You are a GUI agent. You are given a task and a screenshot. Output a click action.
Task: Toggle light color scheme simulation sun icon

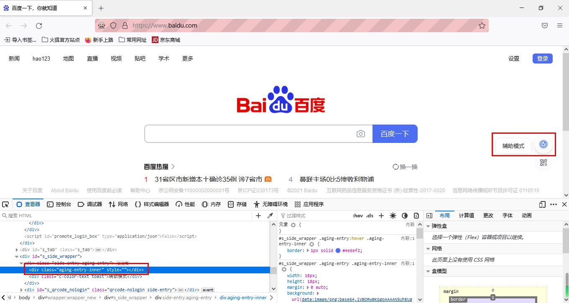coord(393,216)
